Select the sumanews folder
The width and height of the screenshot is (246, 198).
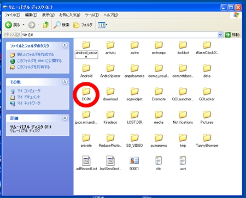[x=159, y=141]
